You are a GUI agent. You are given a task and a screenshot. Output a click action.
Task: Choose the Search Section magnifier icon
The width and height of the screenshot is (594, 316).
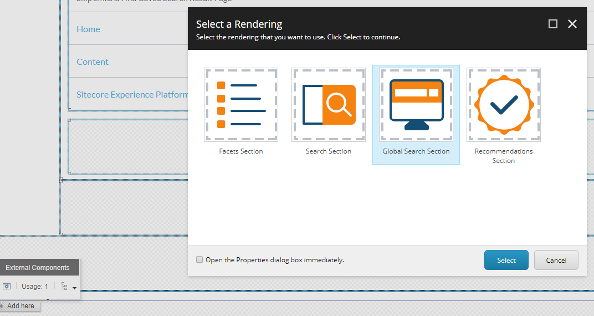(x=329, y=105)
